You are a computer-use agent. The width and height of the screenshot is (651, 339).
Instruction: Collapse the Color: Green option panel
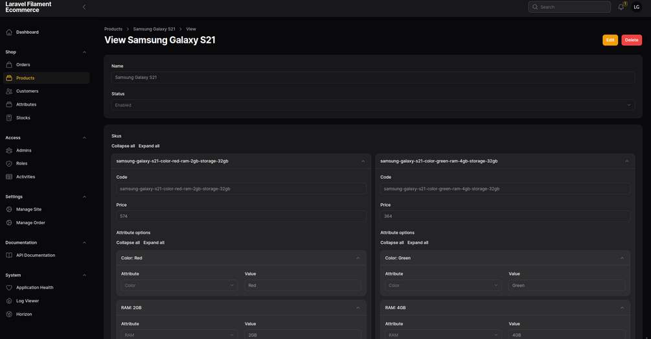tap(622, 258)
